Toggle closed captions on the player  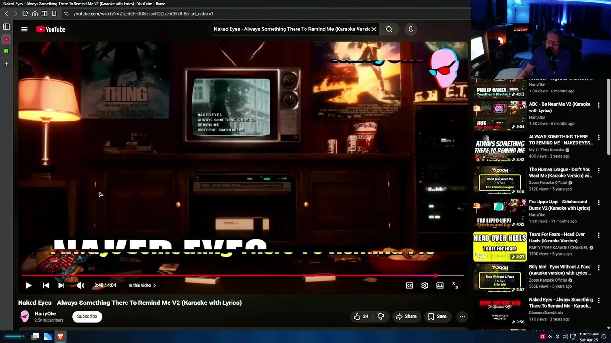pos(410,285)
